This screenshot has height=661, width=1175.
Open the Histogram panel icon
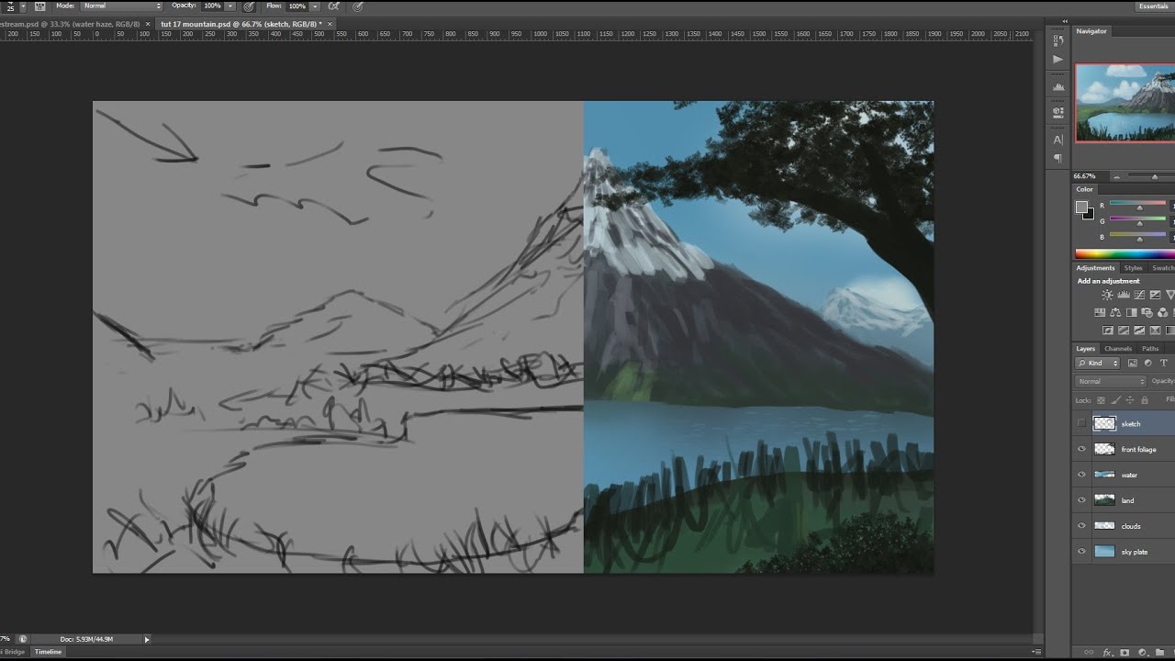tap(1057, 86)
